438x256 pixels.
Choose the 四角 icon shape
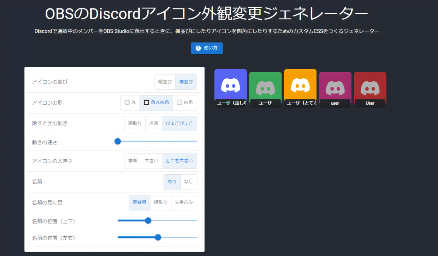click(x=185, y=103)
